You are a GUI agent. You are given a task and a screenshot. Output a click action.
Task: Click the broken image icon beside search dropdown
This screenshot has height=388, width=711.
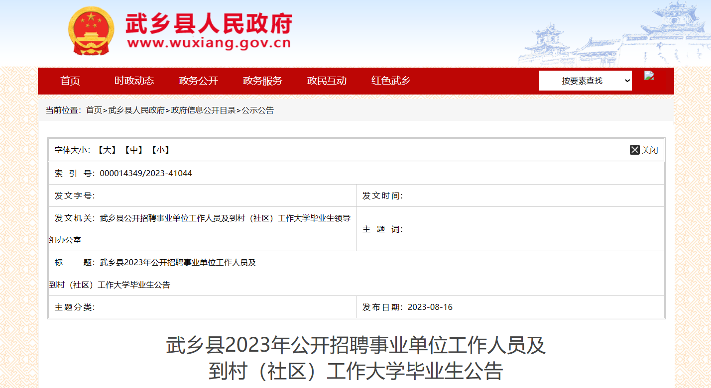tap(649, 76)
